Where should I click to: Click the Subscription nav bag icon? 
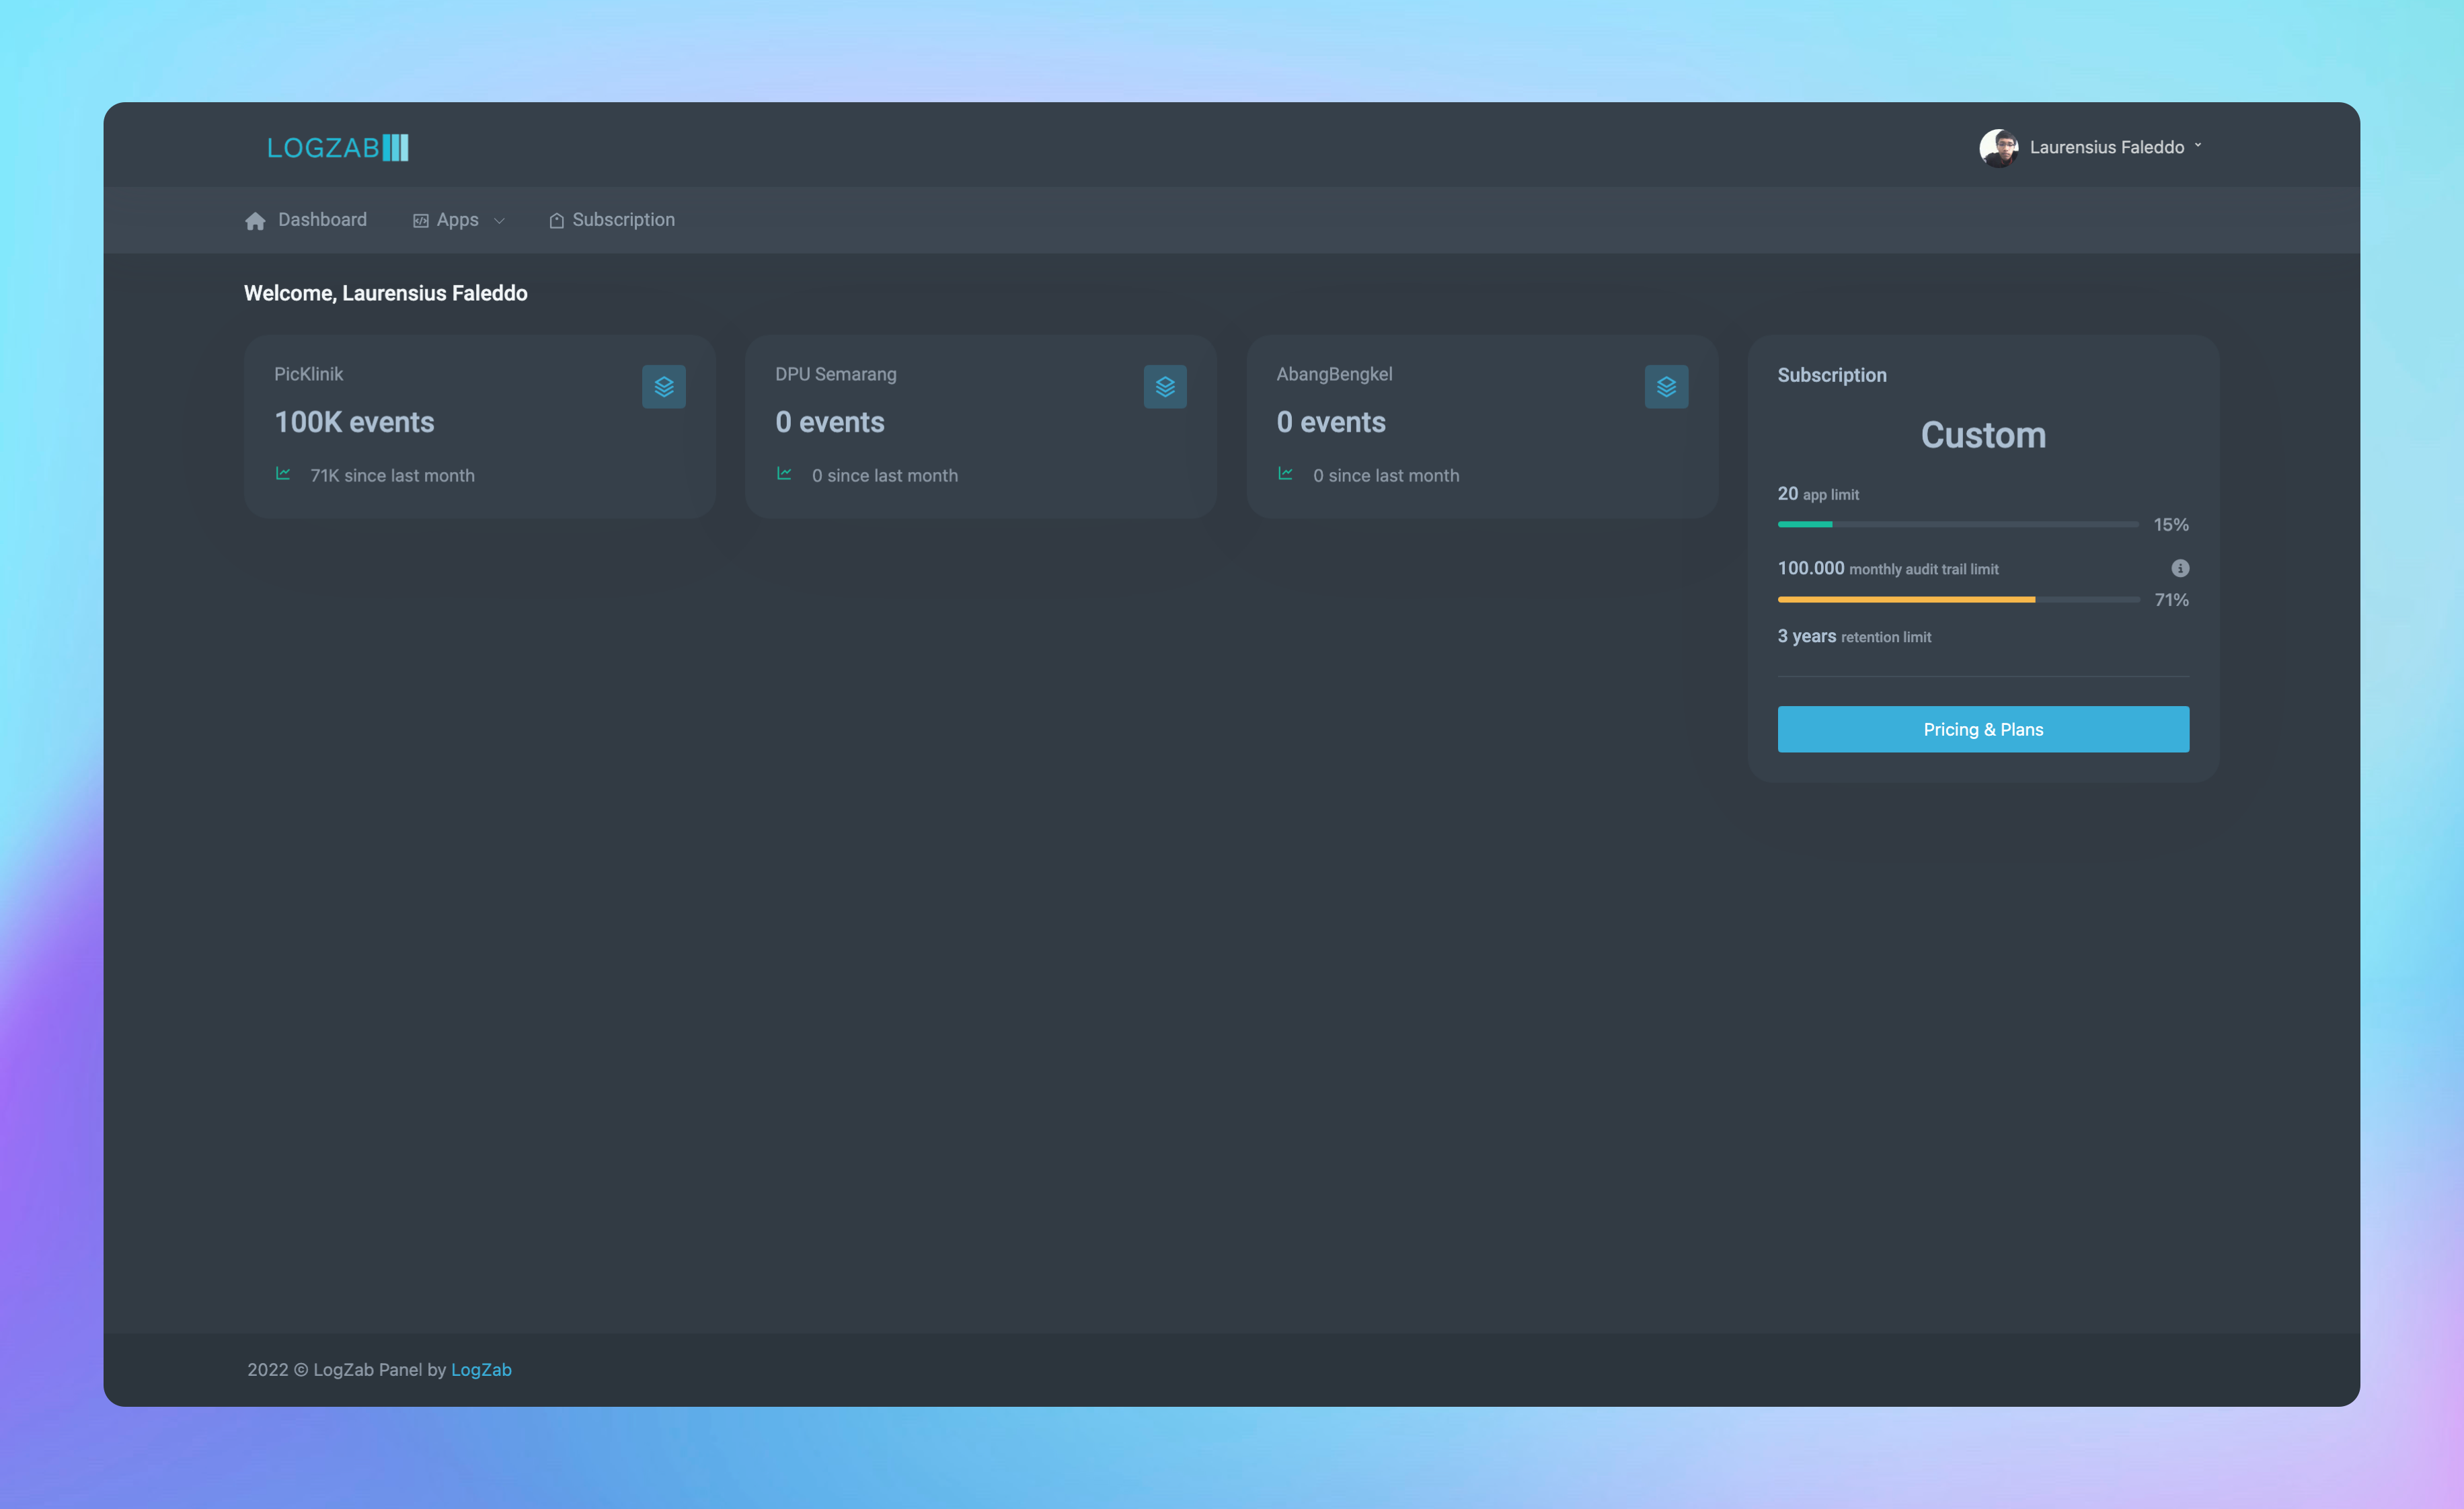click(557, 221)
